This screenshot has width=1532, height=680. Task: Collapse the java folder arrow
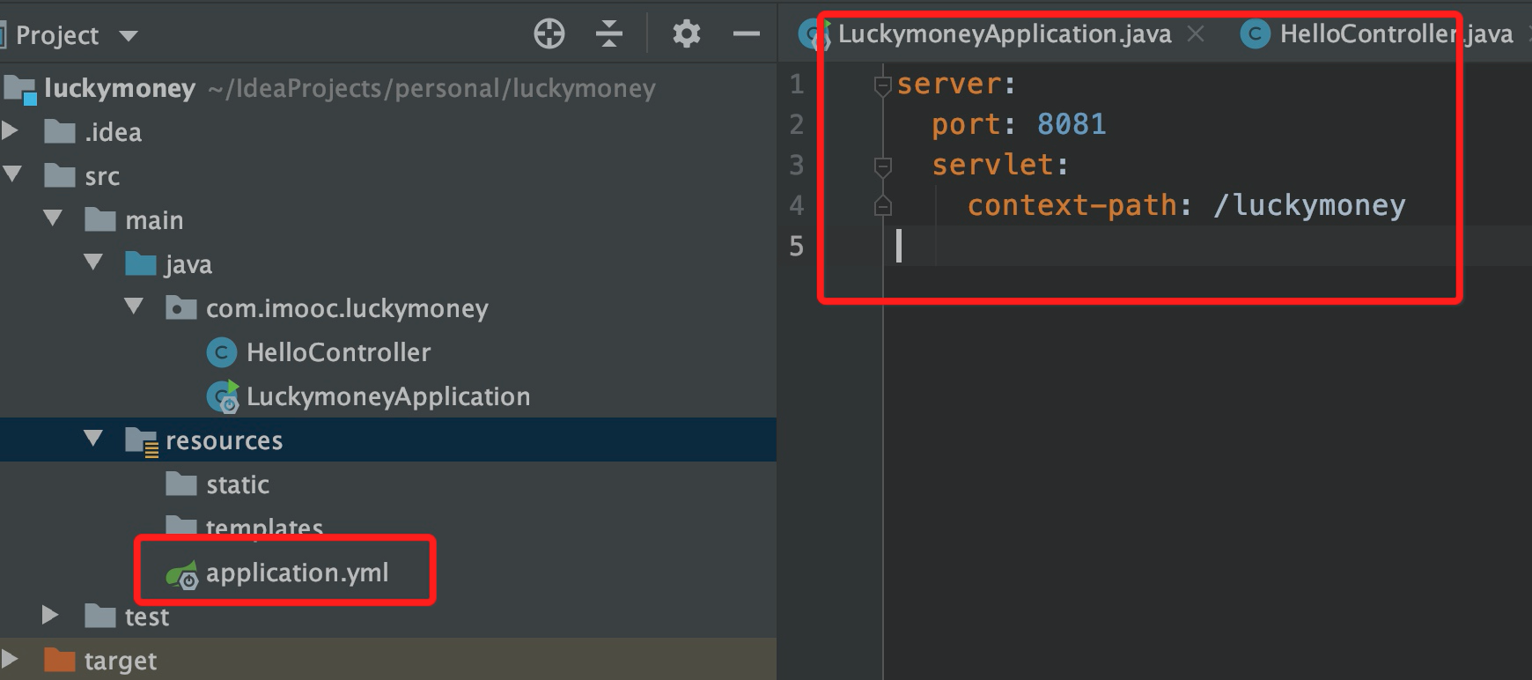click(x=93, y=262)
